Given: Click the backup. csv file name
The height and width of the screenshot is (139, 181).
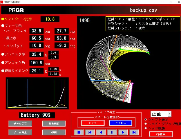Looking at the screenshot, I should coord(144,10).
